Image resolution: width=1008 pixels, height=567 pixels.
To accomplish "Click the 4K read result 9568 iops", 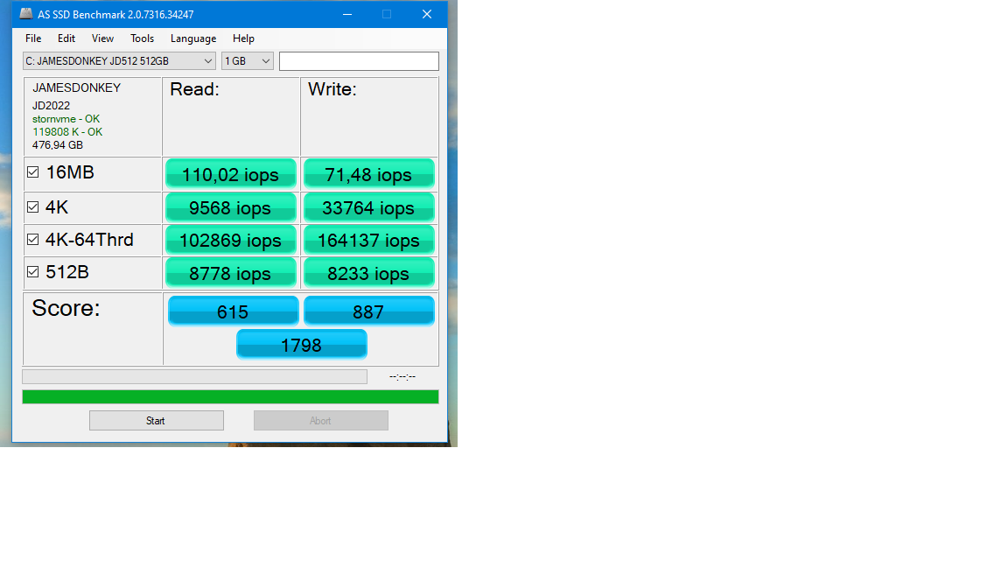I will coord(231,207).
